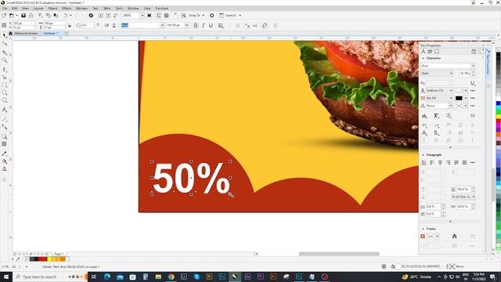
Task: Open the Layout menu
Action: 38,9
